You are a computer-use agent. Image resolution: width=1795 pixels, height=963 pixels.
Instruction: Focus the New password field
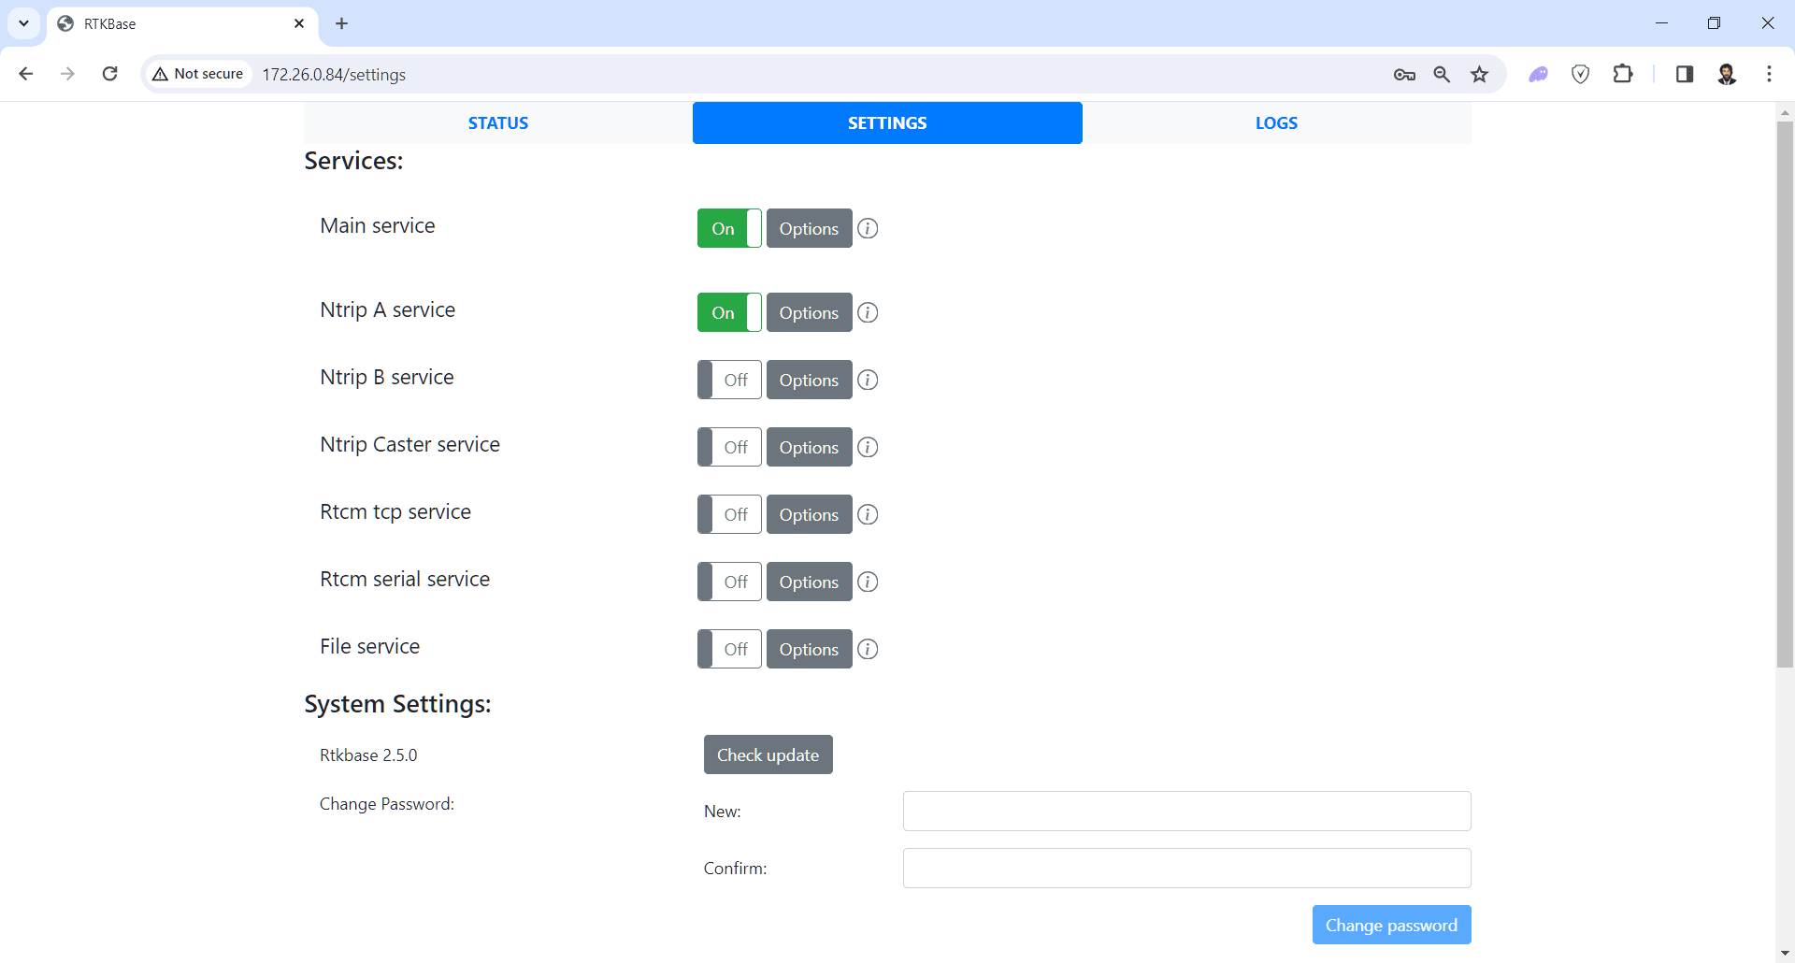(1186, 812)
